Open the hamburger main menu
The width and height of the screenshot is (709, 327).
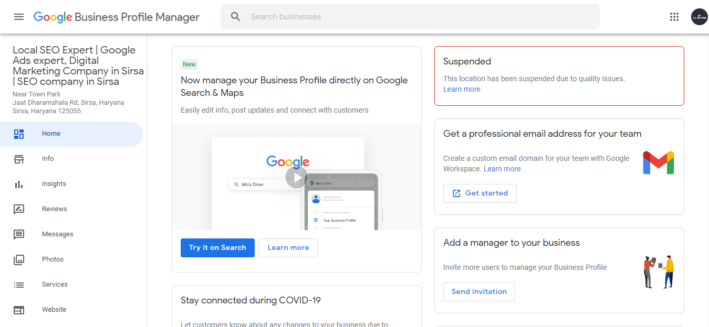tap(19, 17)
